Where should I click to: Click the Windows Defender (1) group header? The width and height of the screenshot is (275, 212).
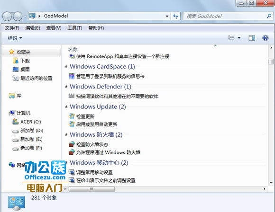[x=101, y=87]
